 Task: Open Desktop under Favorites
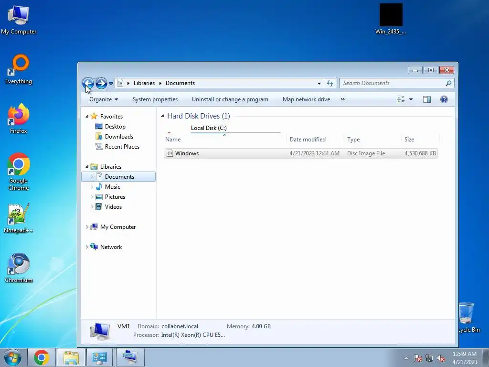[115, 126]
